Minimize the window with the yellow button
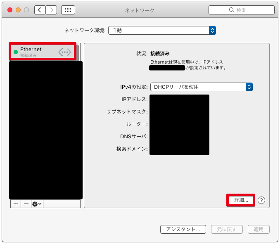280x244 pixels. click(18, 10)
